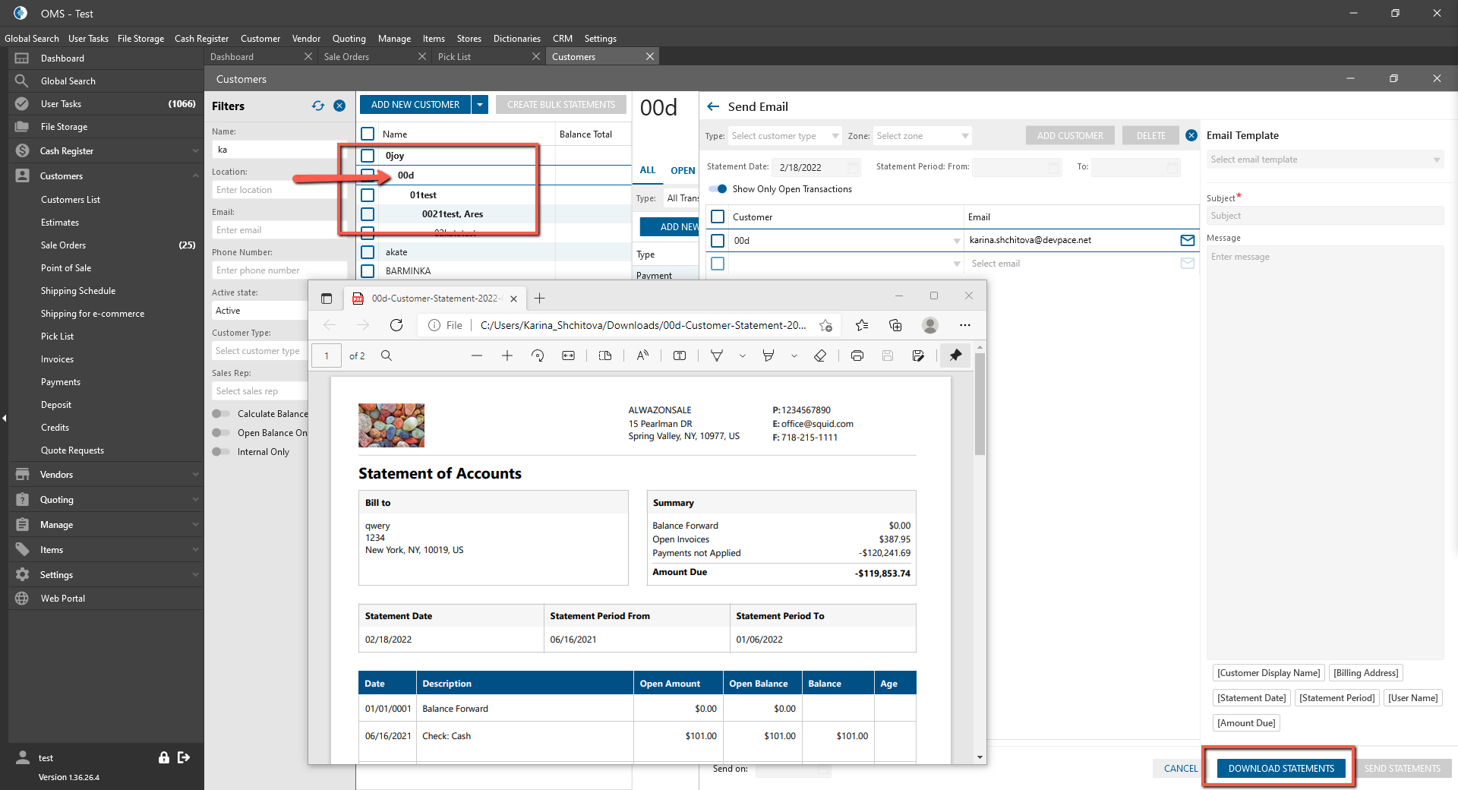This screenshot has width=1458, height=790.
Task: Click the rotate icon in PDF toolbar
Action: (538, 355)
